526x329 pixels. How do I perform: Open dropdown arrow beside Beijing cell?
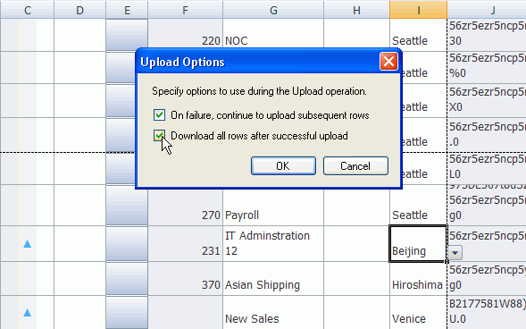pyautogui.click(x=455, y=252)
